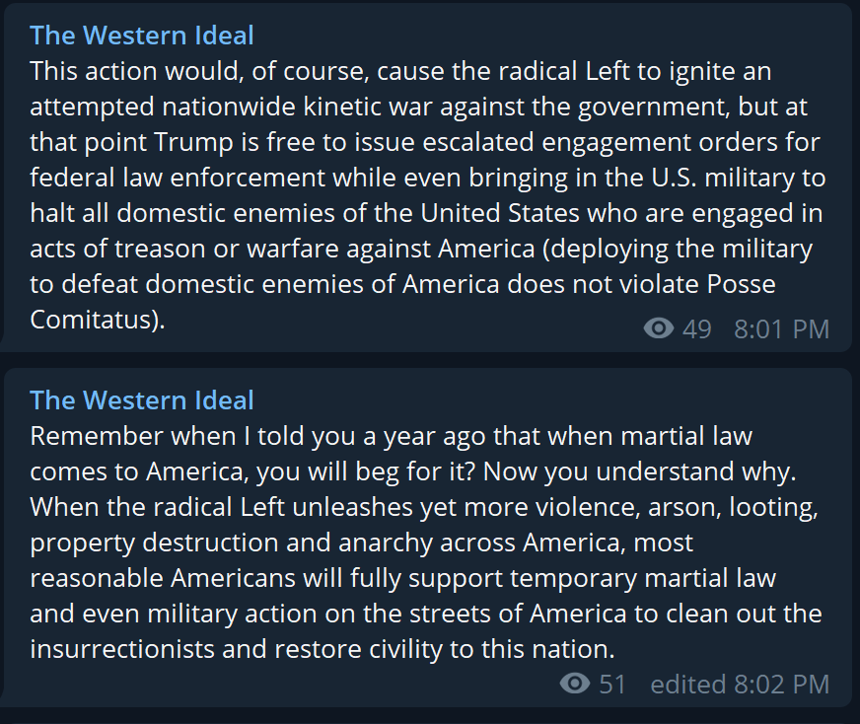The image size is (860, 724).
Task: Click the views eye icon beside 51
Action: pos(574,684)
